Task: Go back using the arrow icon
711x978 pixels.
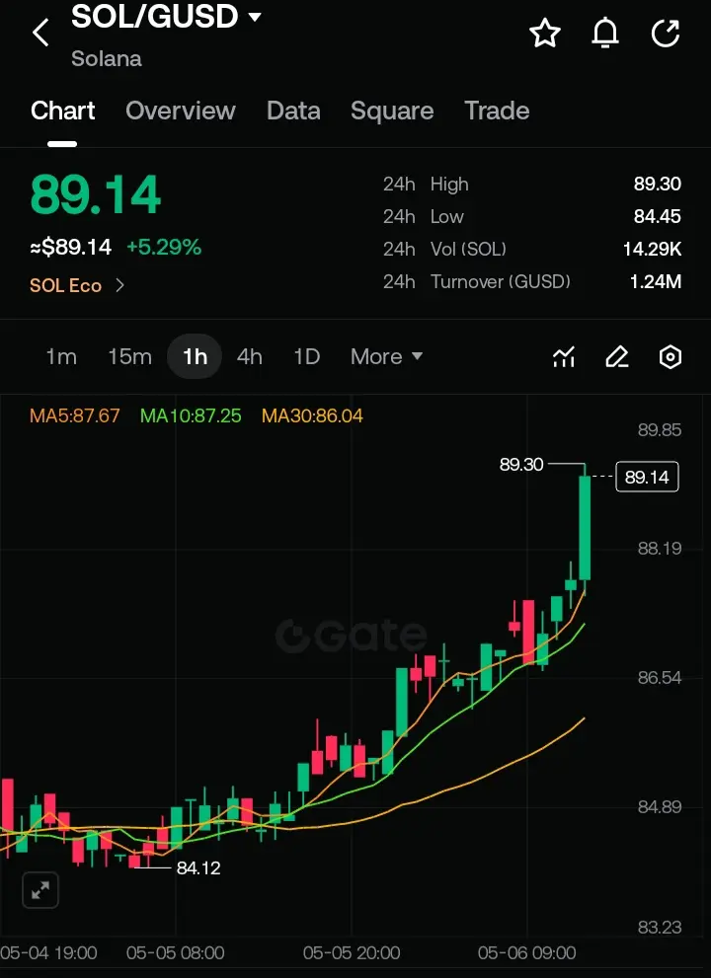Action: click(x=40, y=33)
